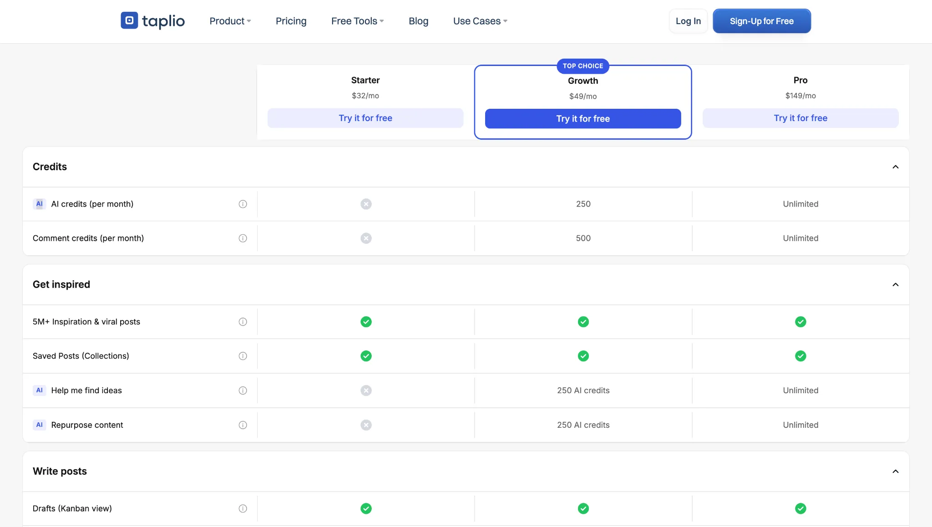Click Pro's Unlimited for Repurpose content
This screenshot has height=527, width=932.
point(800,425)
